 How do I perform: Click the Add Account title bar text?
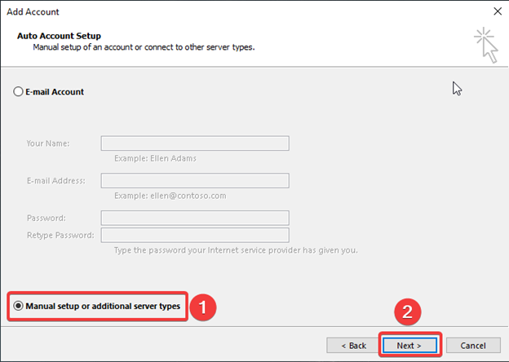click(33, 12)
